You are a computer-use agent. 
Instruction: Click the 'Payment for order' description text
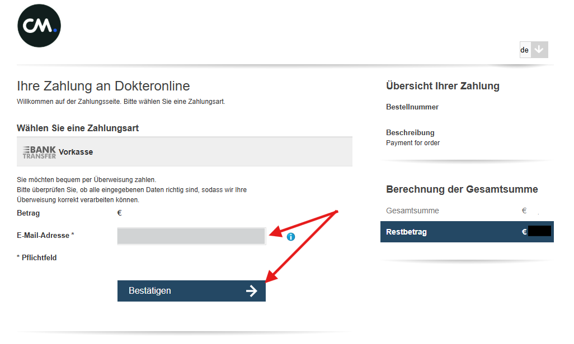tap(413, 143)
